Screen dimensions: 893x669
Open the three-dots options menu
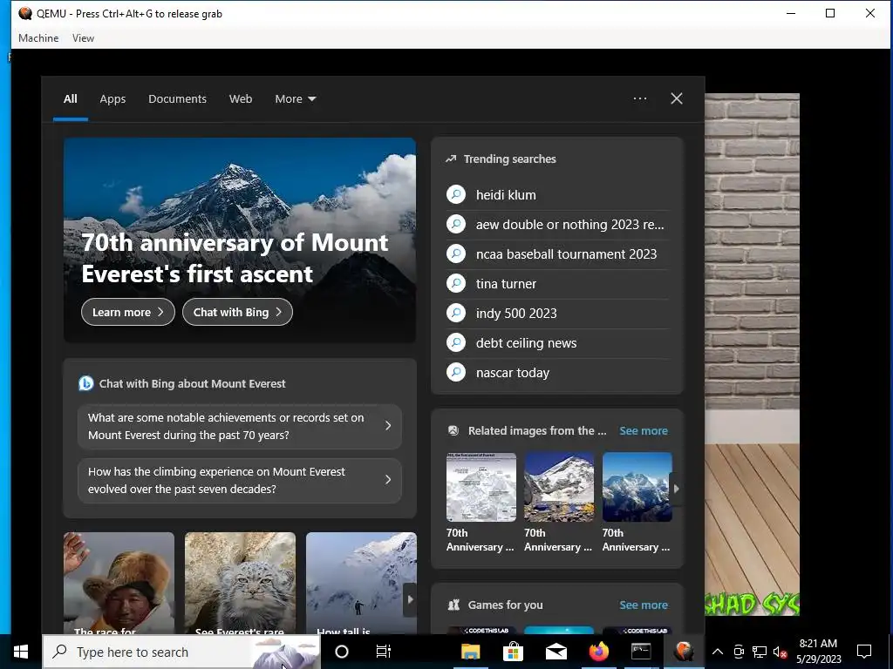click(x=639, y=98)
